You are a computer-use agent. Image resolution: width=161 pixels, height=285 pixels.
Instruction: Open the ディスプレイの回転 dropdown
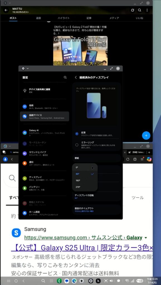pos(97,196)
